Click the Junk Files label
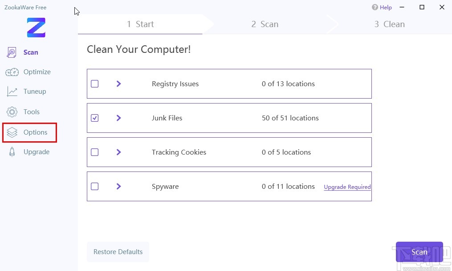 (x=167, y=118)
